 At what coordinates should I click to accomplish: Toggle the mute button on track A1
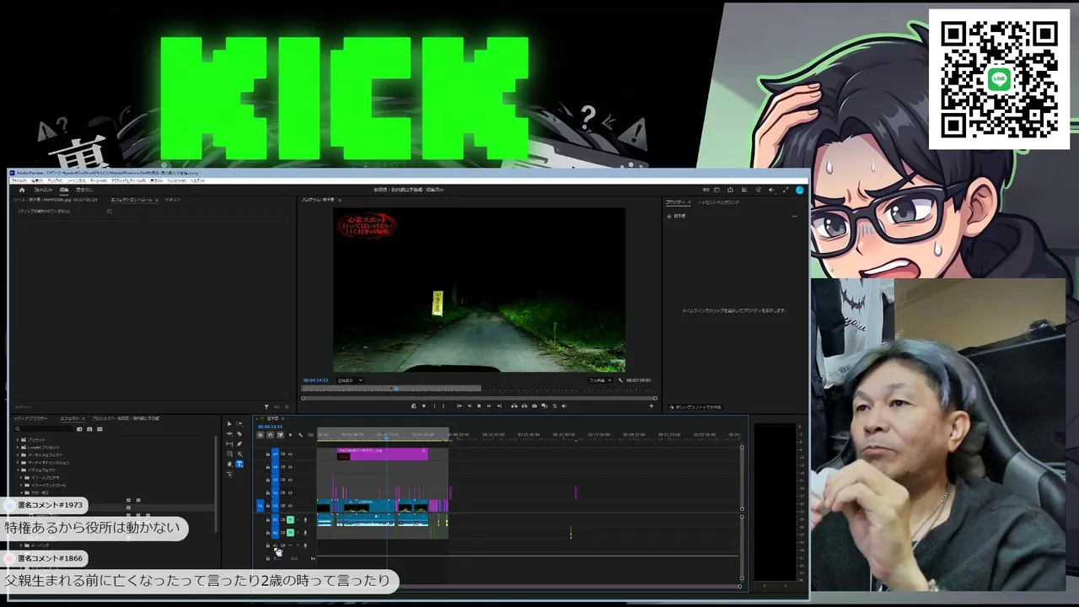click(x=290, y=519)
